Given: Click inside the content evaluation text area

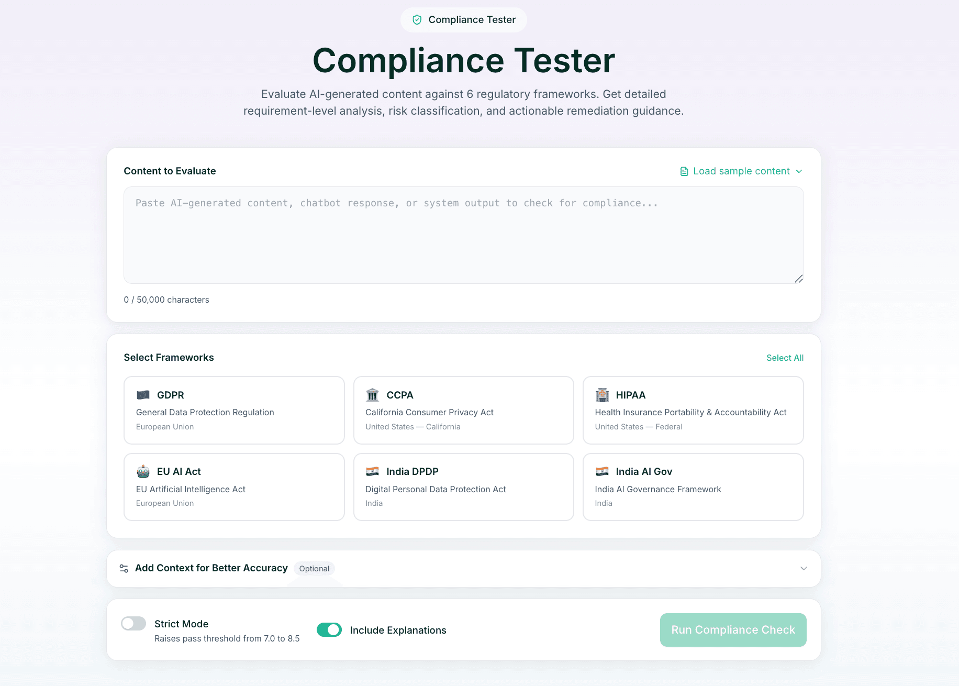Looking at the screenshot, I should (x=463, y=236).
